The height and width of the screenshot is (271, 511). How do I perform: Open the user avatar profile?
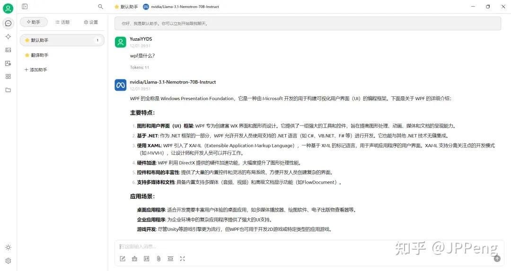[8, 8]
